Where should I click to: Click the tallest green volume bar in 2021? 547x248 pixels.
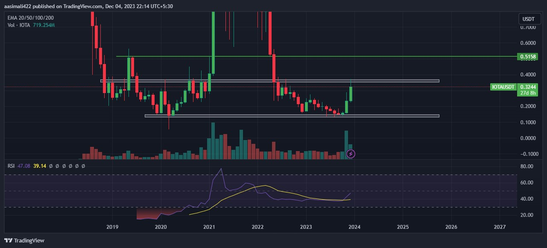pyautogui.click(x=213, y=141)
